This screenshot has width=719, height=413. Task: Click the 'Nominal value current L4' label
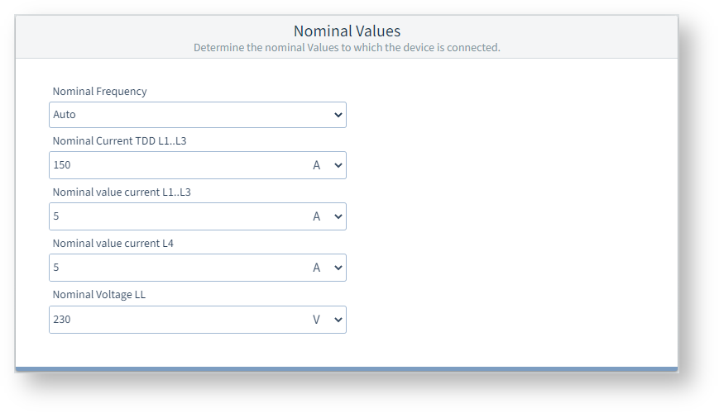[x=113, y=244]
